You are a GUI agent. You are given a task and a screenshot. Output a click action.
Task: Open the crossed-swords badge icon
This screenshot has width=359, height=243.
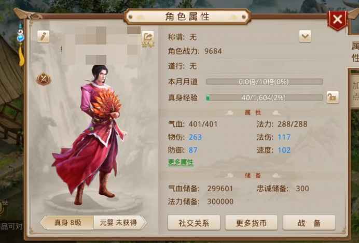click(44, 79)
